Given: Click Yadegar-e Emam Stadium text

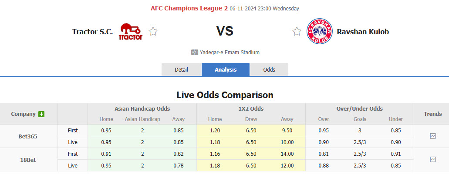Looking at the screenshot, I should point(230,53).
